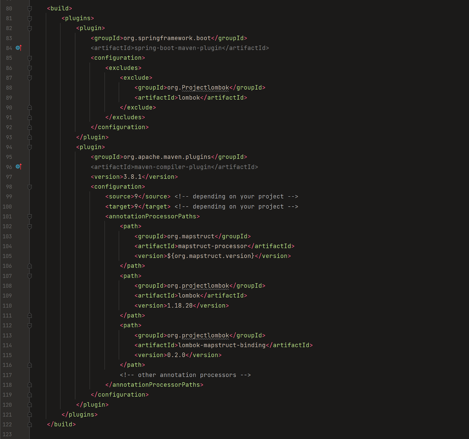Click line number 123 in the gutter

[x=7, y=434]
